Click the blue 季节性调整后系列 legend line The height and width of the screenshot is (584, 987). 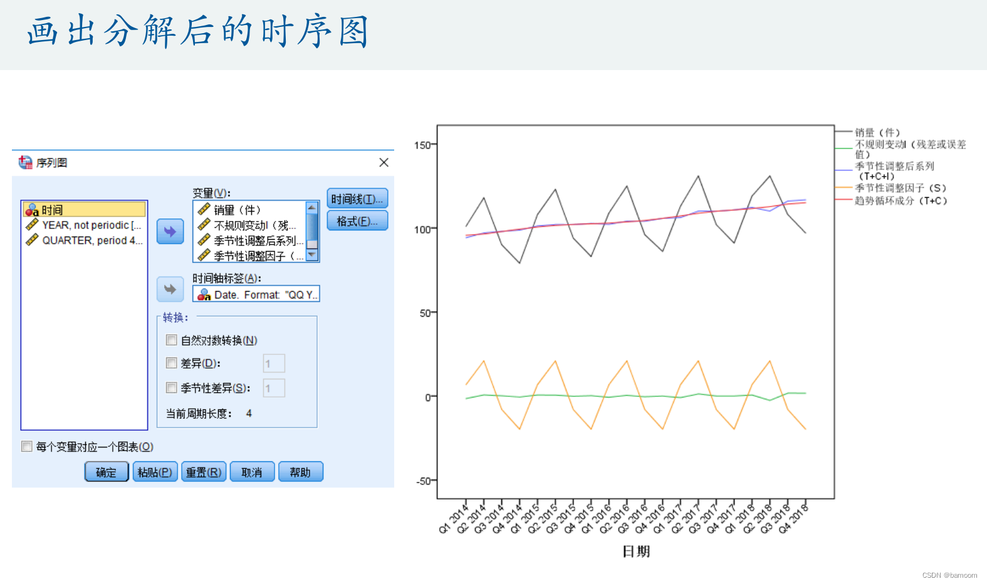click(844, 170)
